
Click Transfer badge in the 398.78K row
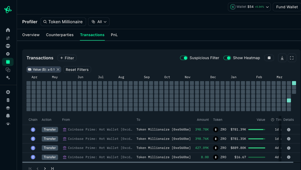click(50, 129)
